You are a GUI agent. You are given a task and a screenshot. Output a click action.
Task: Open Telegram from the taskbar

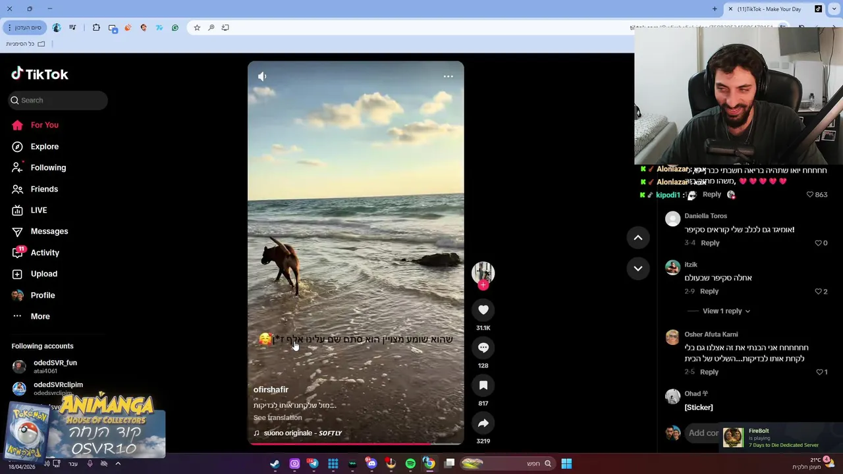pyautogui.click(x=313, y=463)
